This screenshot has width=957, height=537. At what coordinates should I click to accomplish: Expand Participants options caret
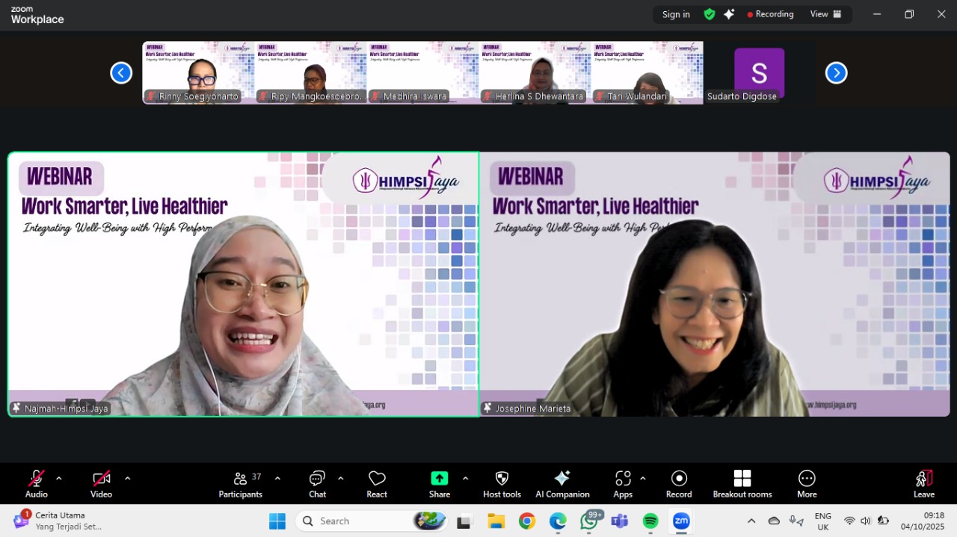(277, 478)
